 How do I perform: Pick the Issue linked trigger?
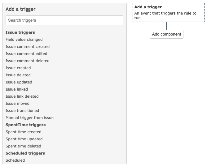17,89
